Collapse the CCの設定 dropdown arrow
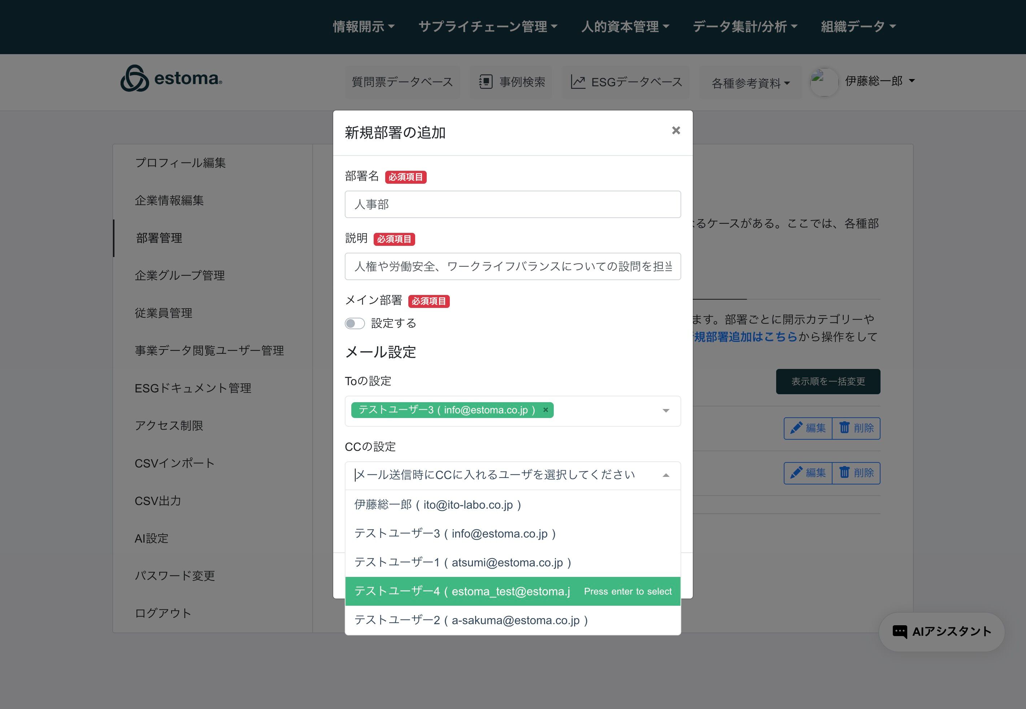The height and width of the screenshot is (709, 1026). point(665,475)
